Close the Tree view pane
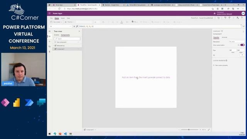247x139 pixels. click(x=79, y=31)
